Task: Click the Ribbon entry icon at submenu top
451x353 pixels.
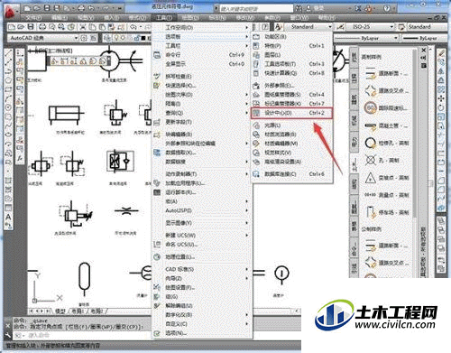Action: [x=256, y=37]
